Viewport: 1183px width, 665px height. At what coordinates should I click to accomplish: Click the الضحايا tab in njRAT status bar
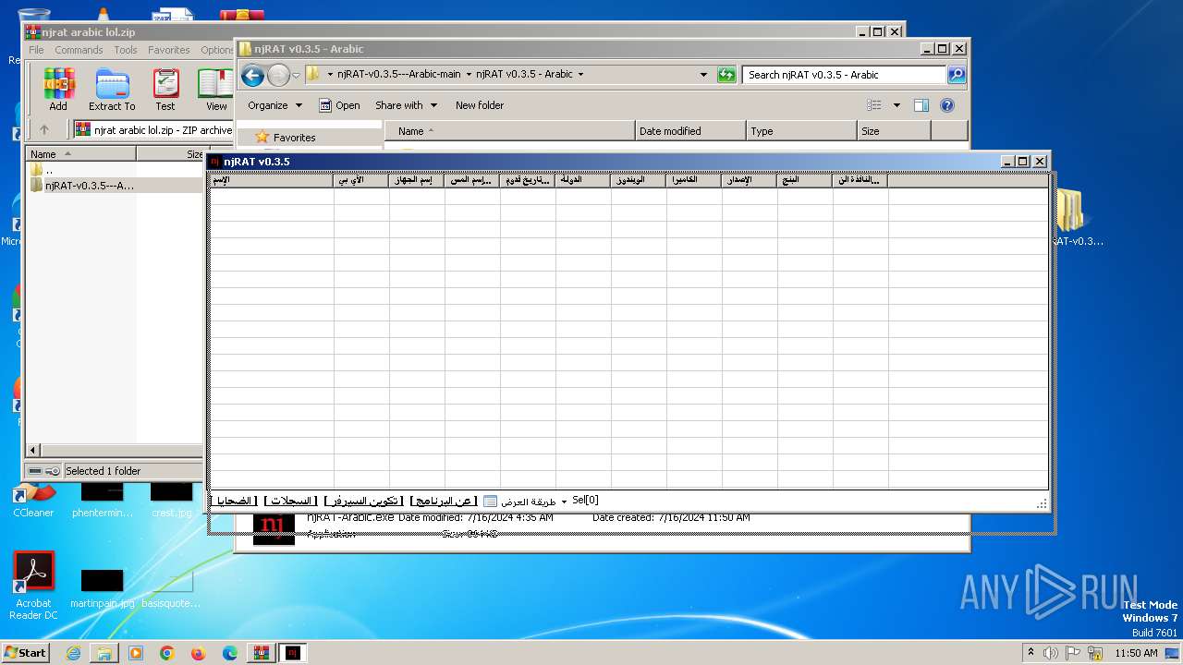pos(235,501)
